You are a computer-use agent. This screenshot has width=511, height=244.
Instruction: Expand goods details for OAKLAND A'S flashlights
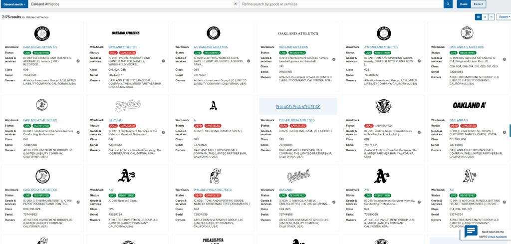(504, 132)
